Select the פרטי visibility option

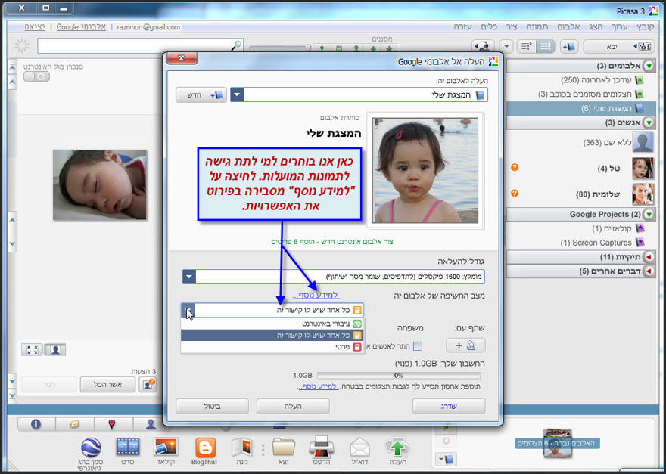pos(272,347)
